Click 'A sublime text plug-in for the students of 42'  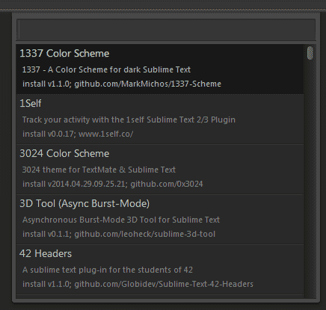click(x=108, y=270)
